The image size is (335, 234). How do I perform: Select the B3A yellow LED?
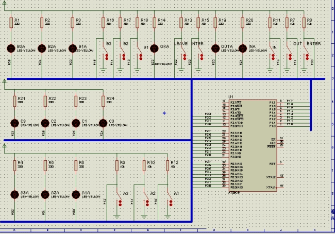[x=10, y=48]
